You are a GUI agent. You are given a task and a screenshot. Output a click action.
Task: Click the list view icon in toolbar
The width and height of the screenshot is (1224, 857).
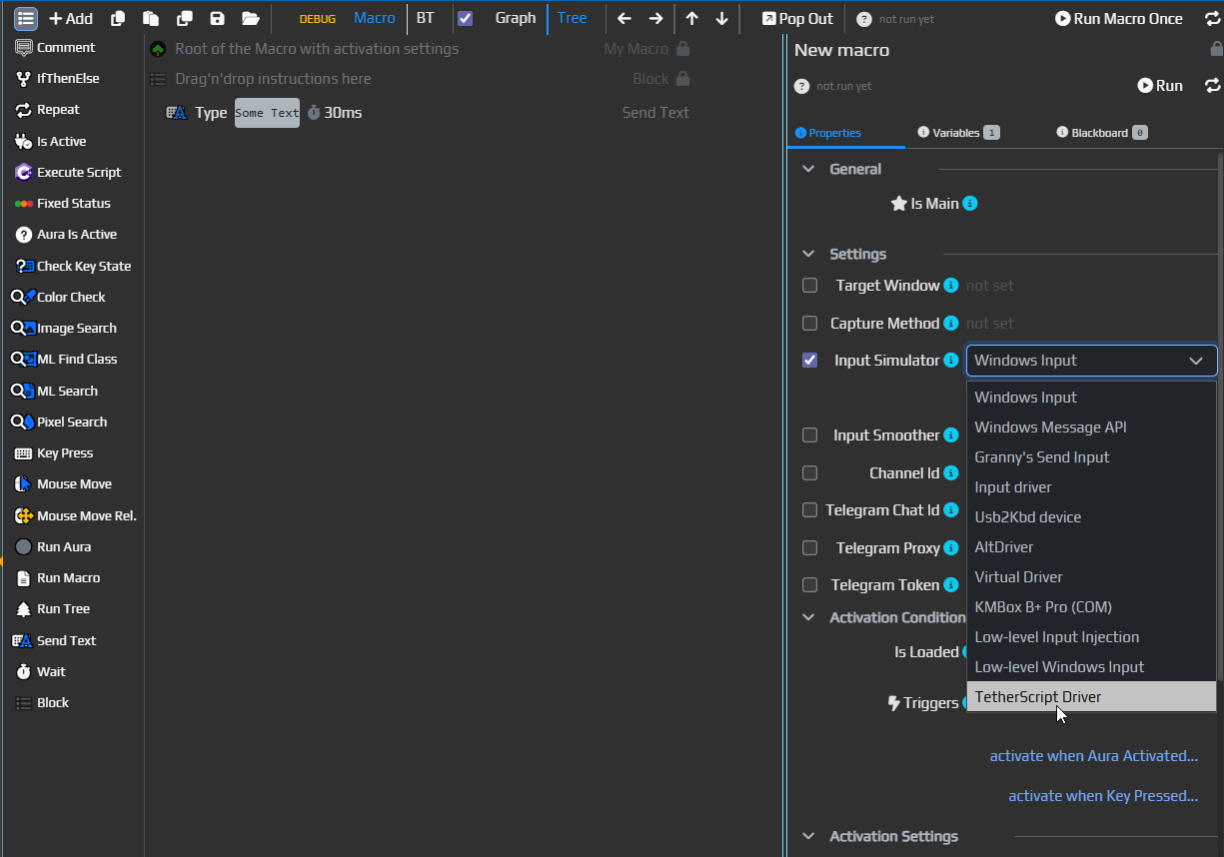[x=26, y=18]
